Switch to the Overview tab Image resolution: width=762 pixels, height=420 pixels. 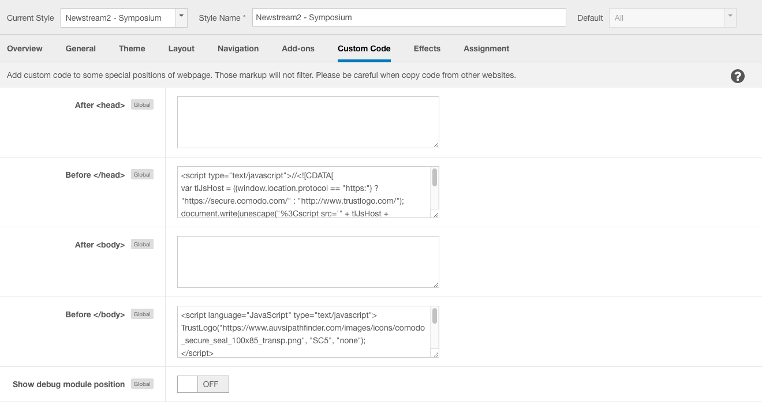(25, 48)
